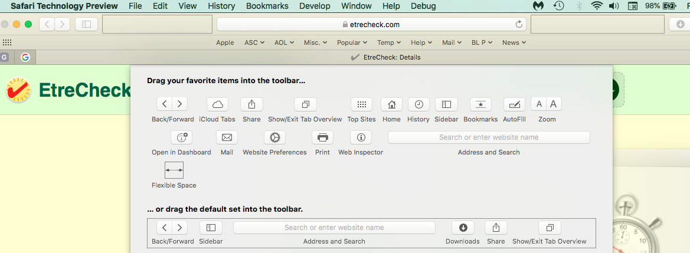Viewport: 690px width, 253px height.
Task: Select the Website Preferences gear icon
Action: (274, 137)
